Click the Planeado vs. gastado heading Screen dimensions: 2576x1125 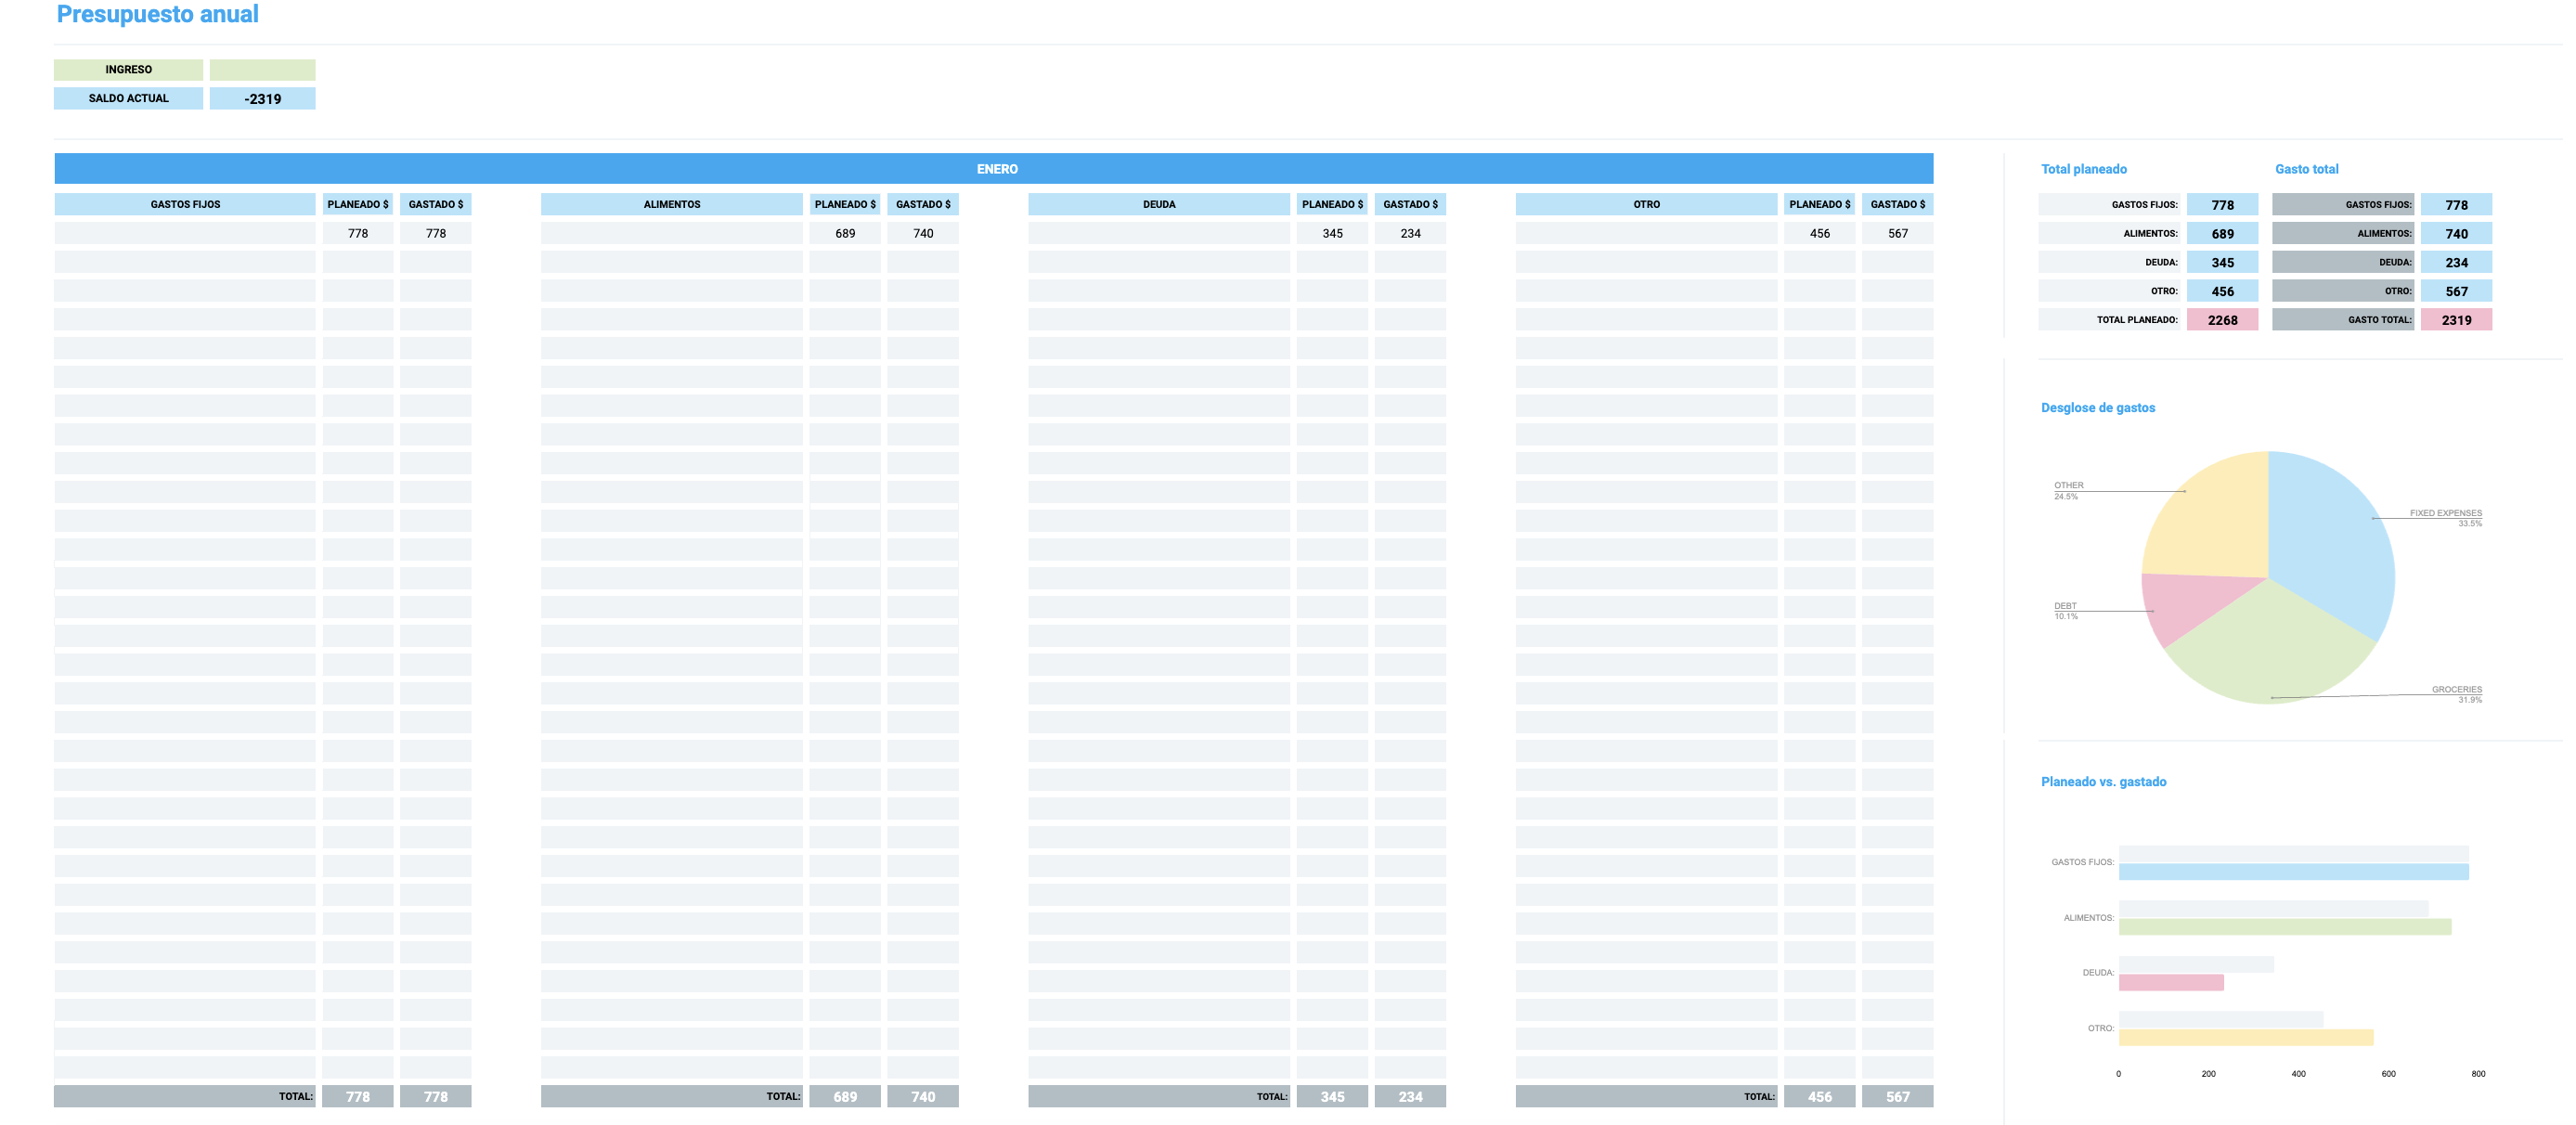(x=2103, y=782)
